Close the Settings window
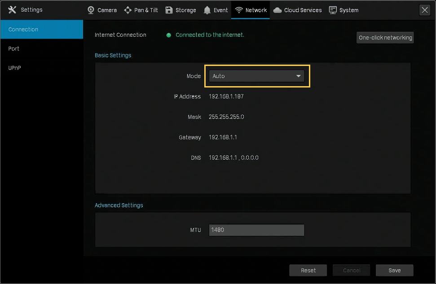The height and width of the screenshot is (284, 436). pyautogui.click(x=425, y=10)
